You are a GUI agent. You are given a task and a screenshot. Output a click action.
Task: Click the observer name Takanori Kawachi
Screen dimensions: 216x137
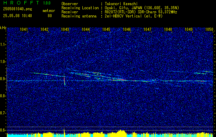[x=121, y=4]
